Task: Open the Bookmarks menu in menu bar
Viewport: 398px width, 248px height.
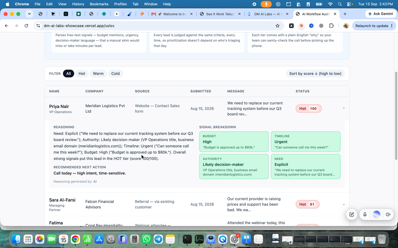Action: click(99, 4)
